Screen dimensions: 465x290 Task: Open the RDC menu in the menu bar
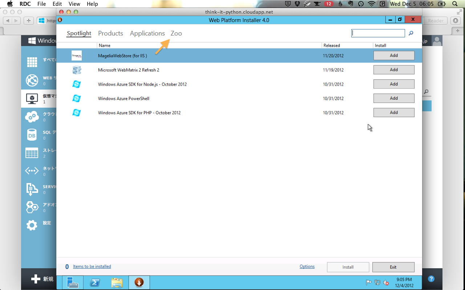click(25, 4)
